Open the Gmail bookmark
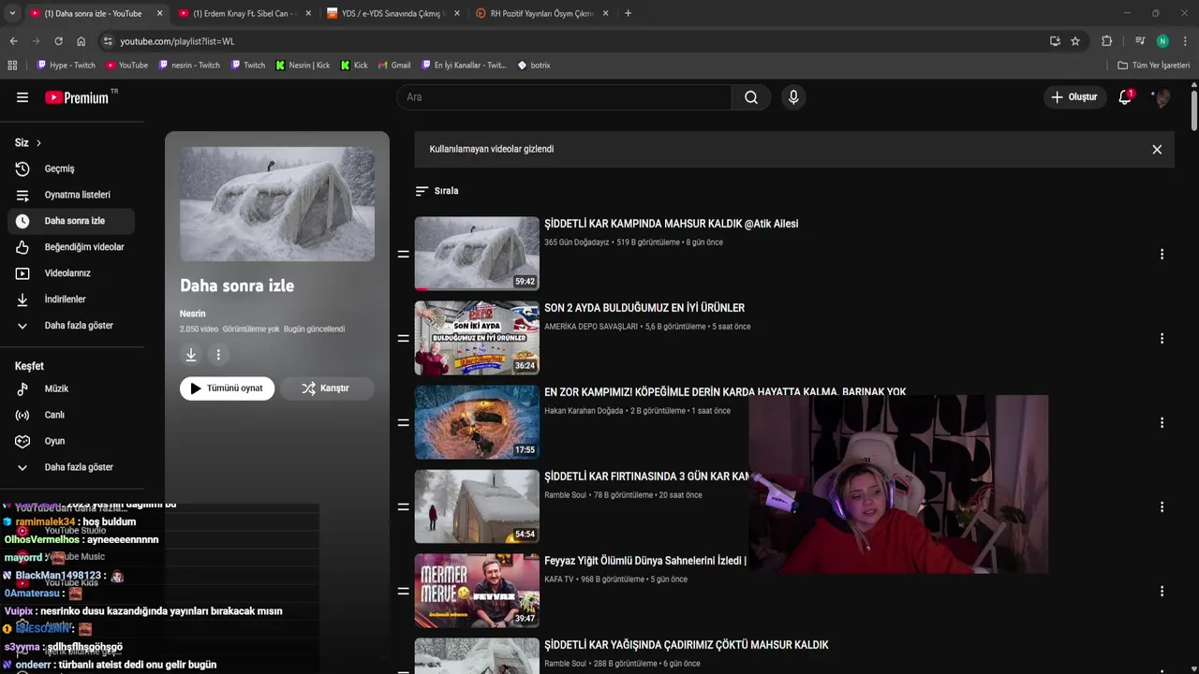Viewport: 1199px width, 674px height. point(394,66)
